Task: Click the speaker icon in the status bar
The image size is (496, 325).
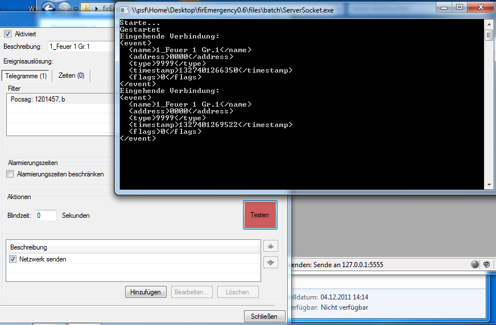Action: pos(487,264)
